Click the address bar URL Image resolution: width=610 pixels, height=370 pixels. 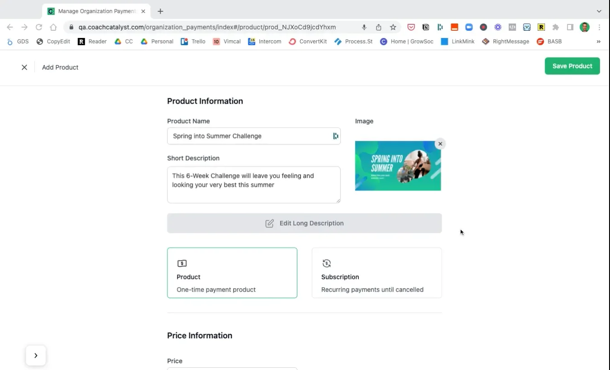coord(207,27)
